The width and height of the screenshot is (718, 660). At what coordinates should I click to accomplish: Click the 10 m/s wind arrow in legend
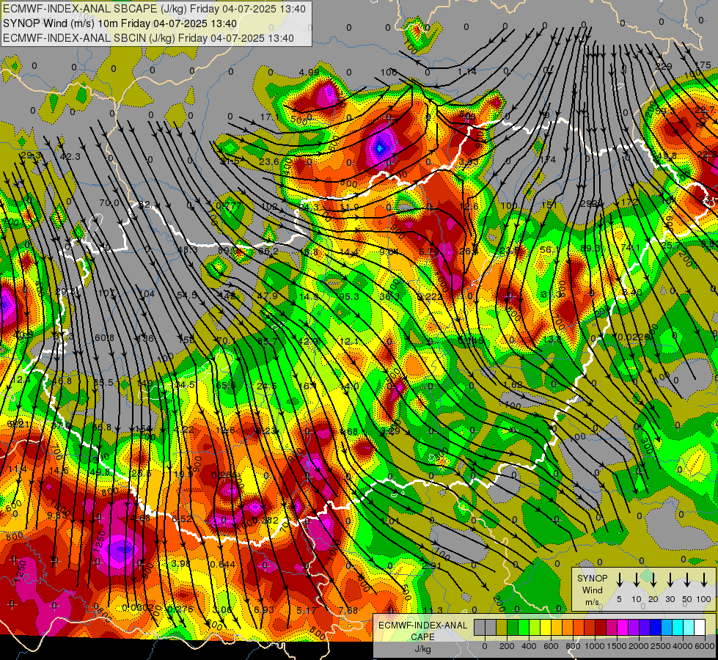[636, 580]
